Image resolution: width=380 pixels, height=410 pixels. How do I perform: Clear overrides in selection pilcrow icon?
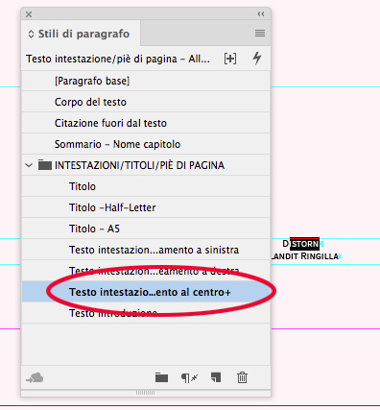pyautogui.click(x=189, y=378)
